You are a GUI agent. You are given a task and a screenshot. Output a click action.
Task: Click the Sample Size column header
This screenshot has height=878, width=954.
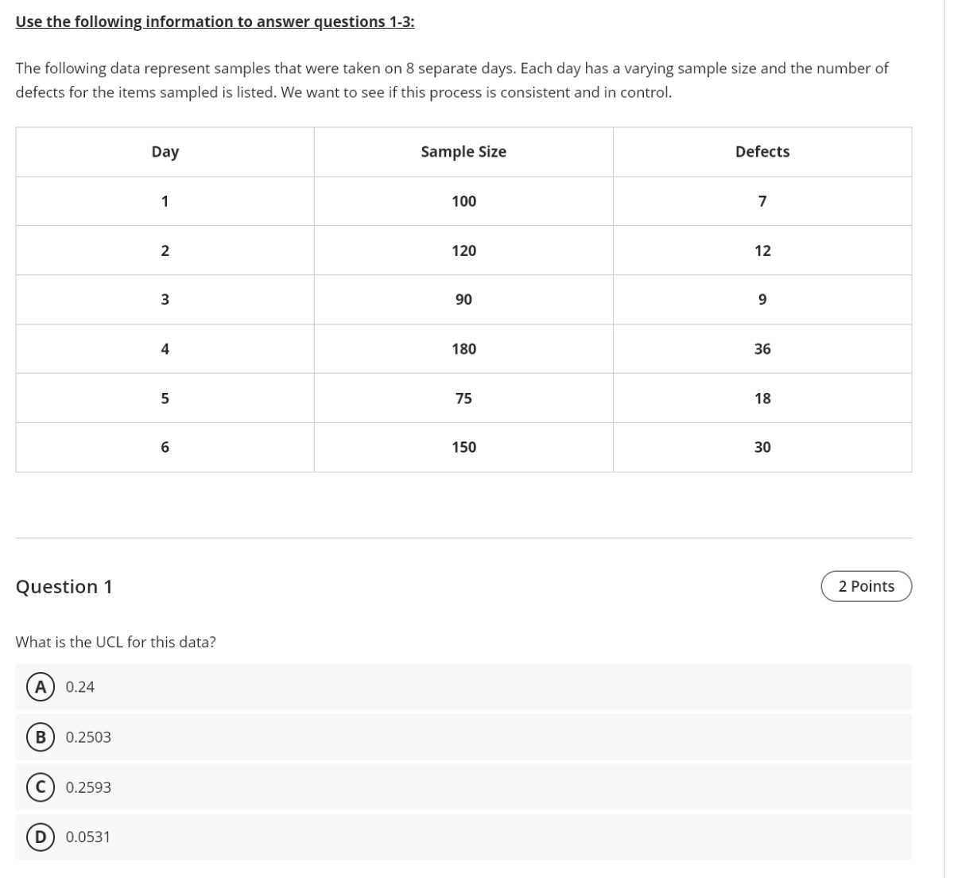coord(463,151)
